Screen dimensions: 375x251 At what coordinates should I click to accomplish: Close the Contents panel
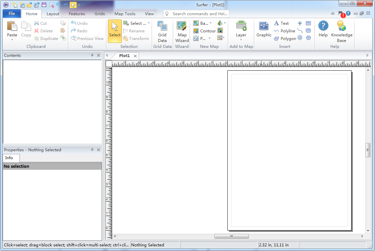click(x=99, y=55)
